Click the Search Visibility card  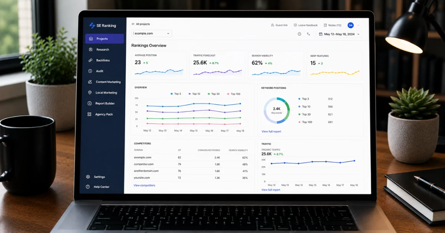point(276,65)
